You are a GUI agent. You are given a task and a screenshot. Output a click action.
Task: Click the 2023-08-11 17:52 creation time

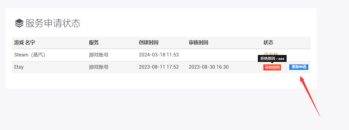(x=158, y=67)
